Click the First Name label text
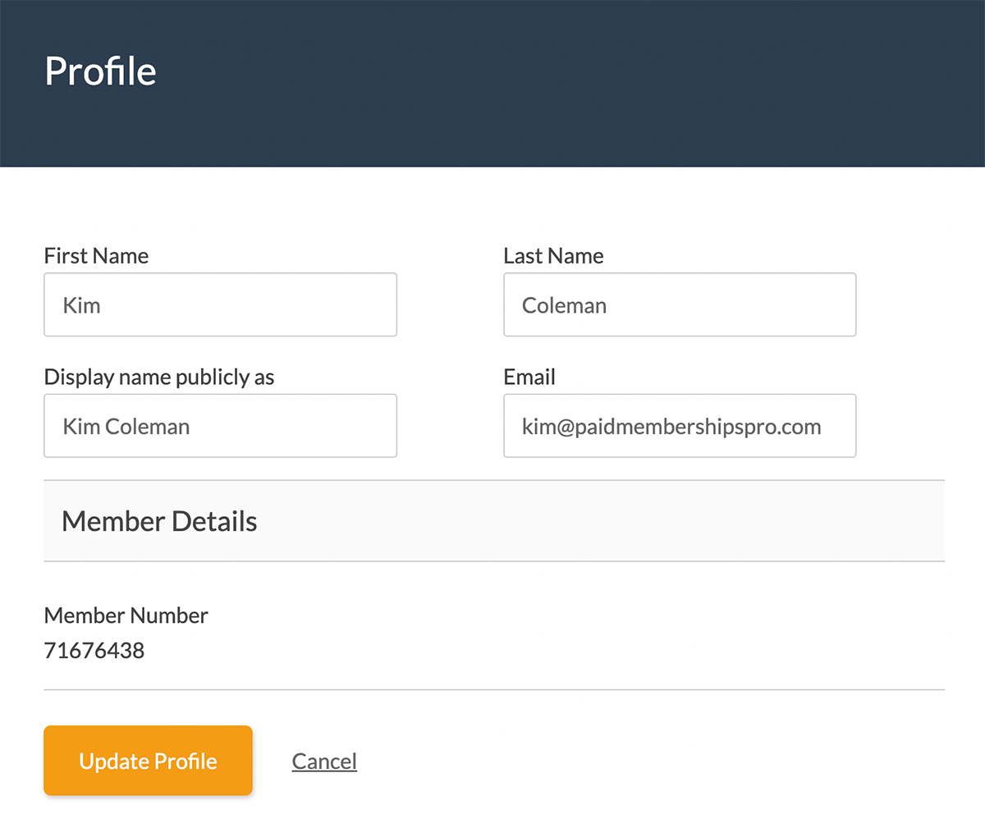 point(96,255)
